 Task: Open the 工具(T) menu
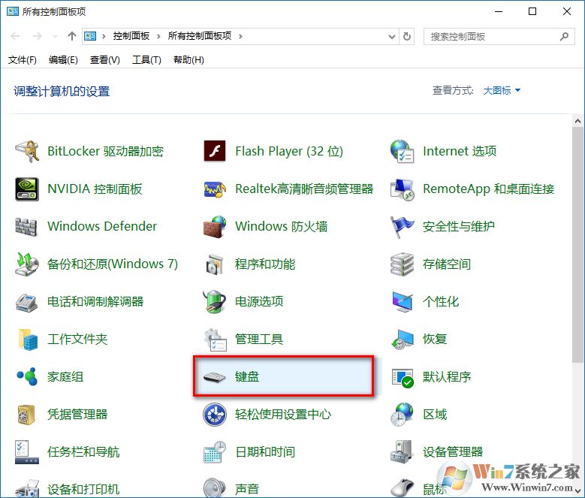(x=146, y=59)
